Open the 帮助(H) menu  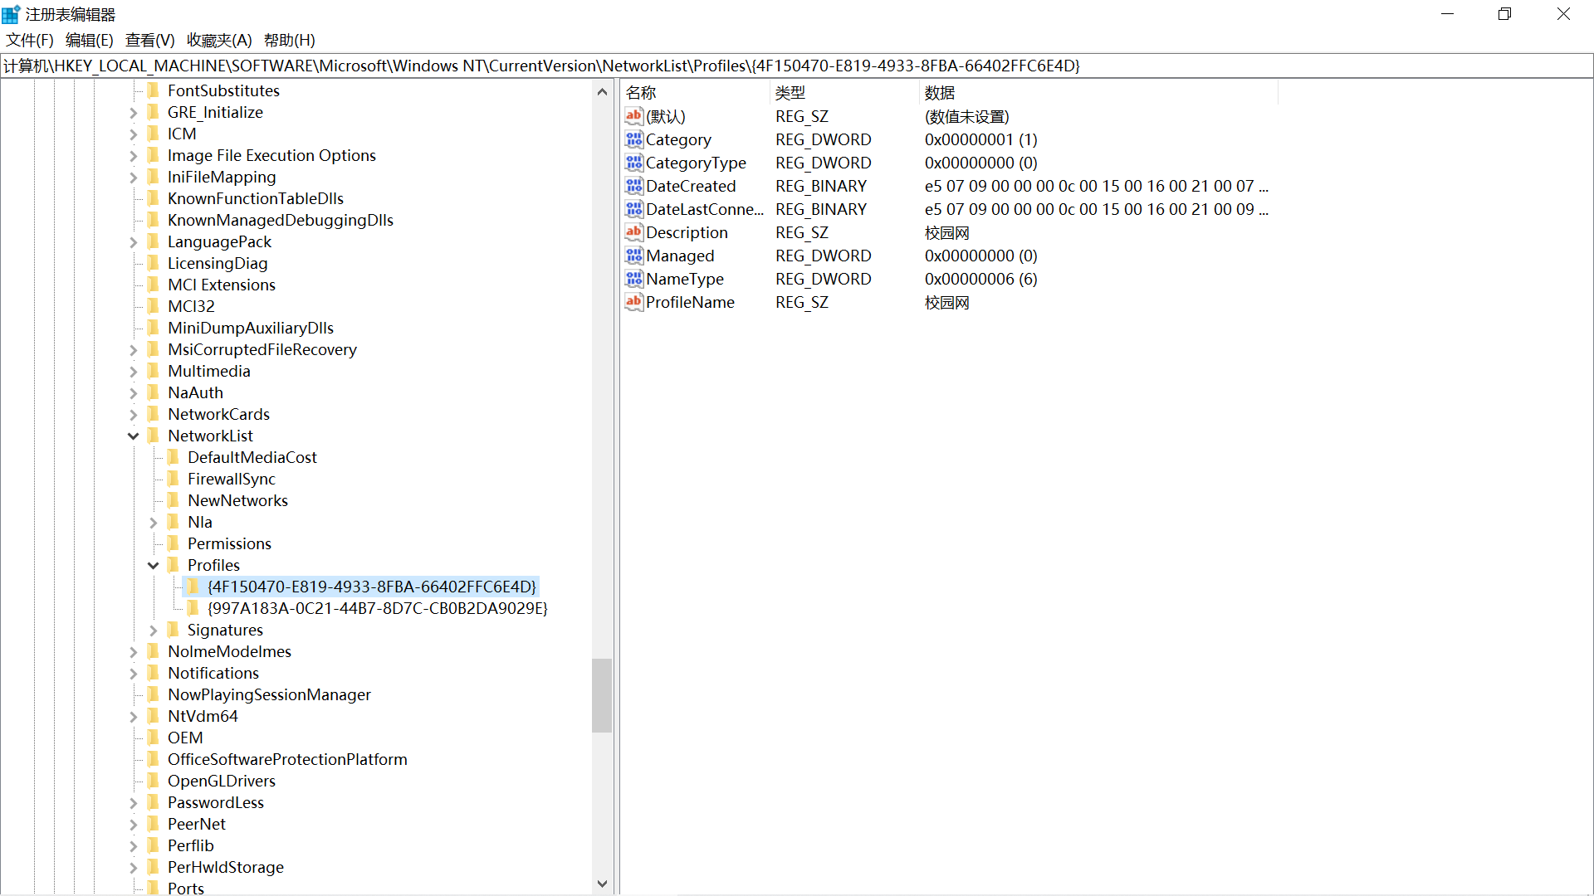click(x=289, y=40)
